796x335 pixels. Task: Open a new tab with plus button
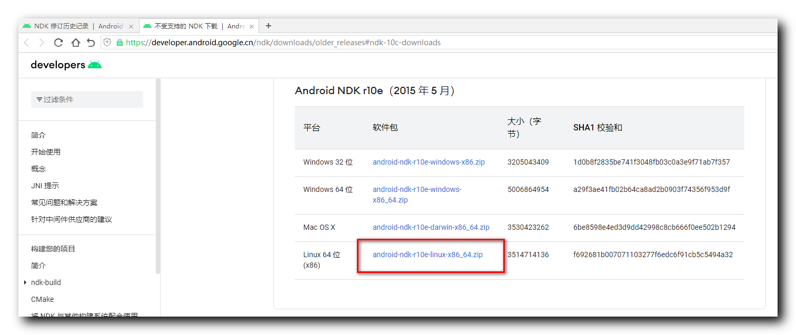pyautogui.click(x=268, y=25)
